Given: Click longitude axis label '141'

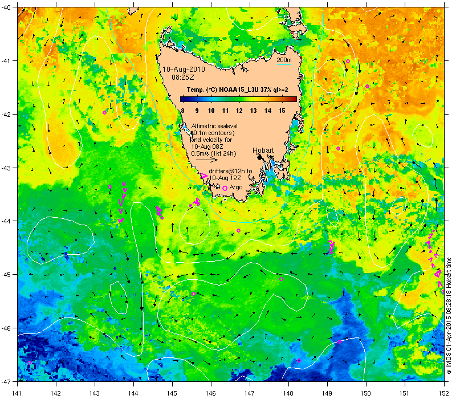Looking at the screenshot, I should click(x=18, y=393).
